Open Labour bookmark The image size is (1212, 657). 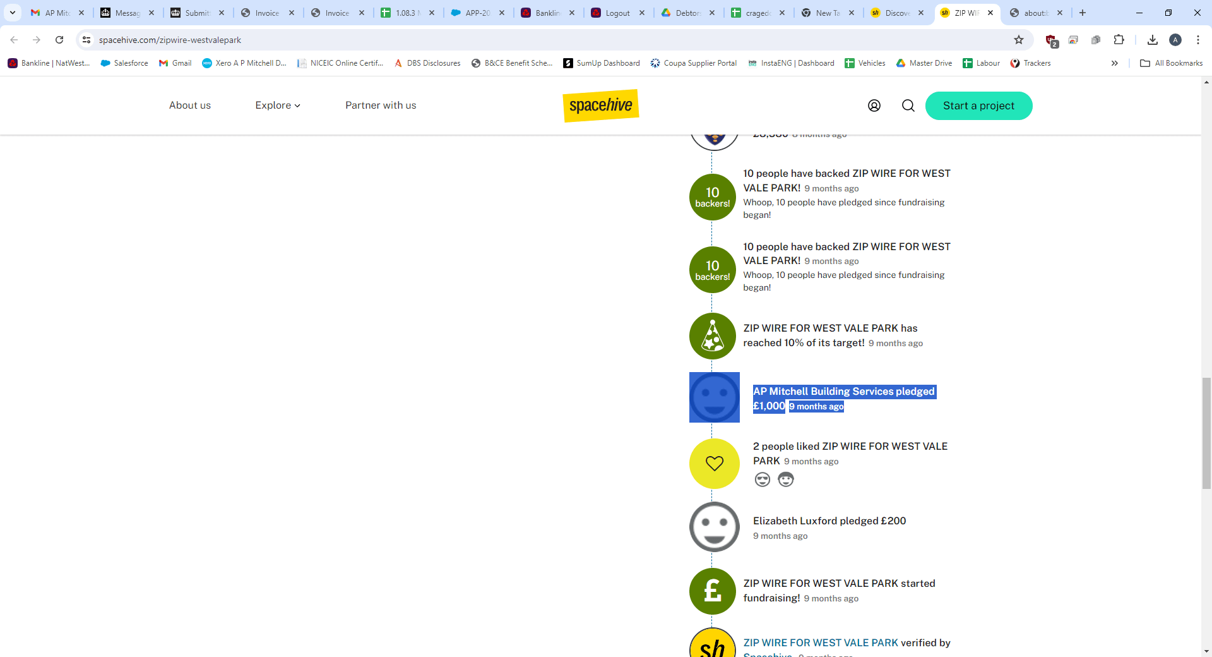pyautogui.click(x=981, y=63)
